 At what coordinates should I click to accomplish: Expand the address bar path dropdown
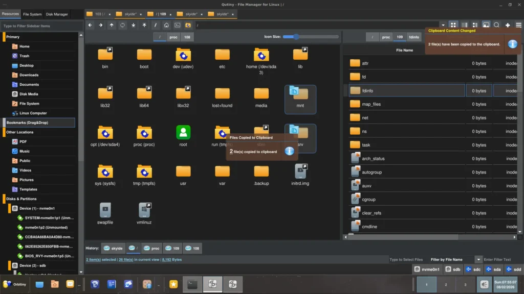tap(443, 25)
